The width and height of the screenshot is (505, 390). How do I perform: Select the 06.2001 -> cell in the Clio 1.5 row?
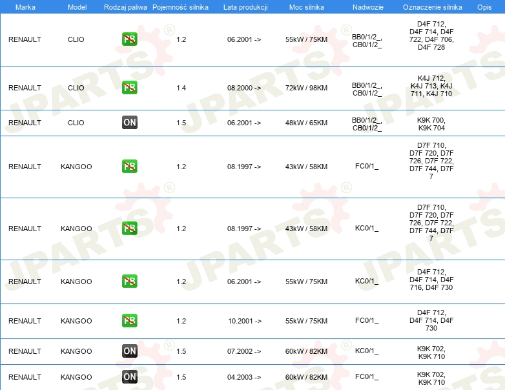[244, 123]
